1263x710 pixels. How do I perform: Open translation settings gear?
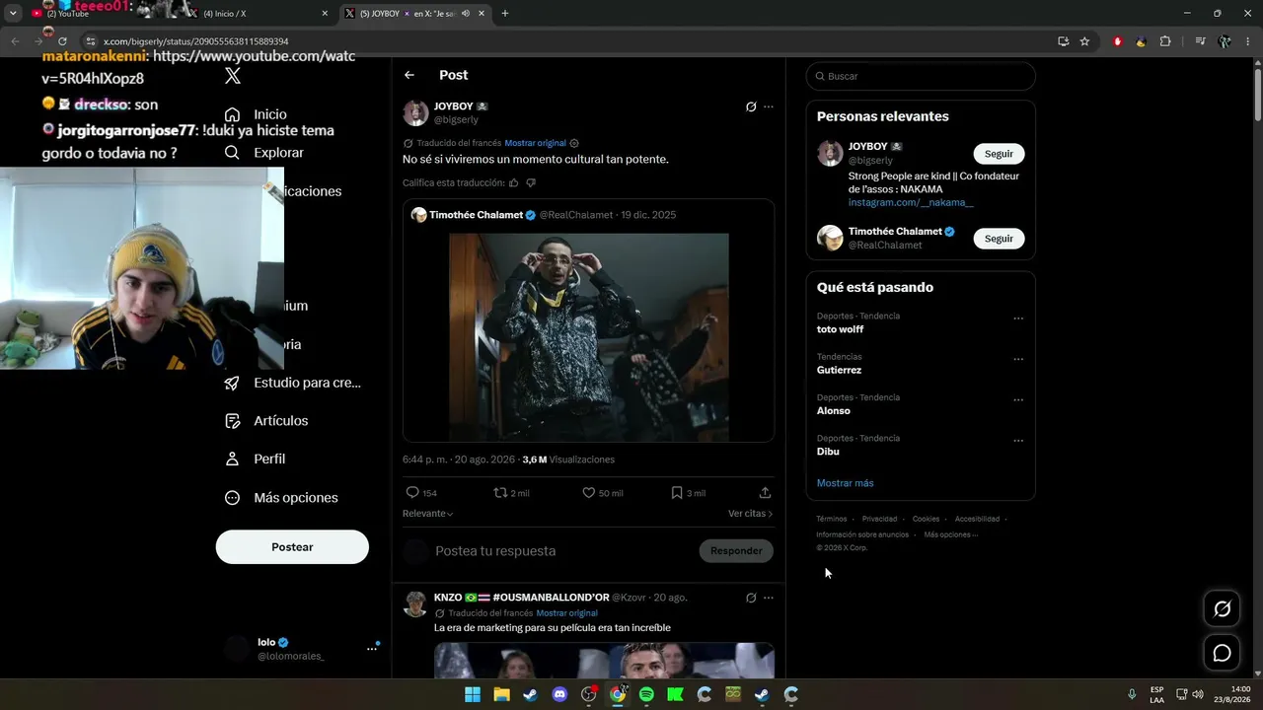tap(574, 143)
